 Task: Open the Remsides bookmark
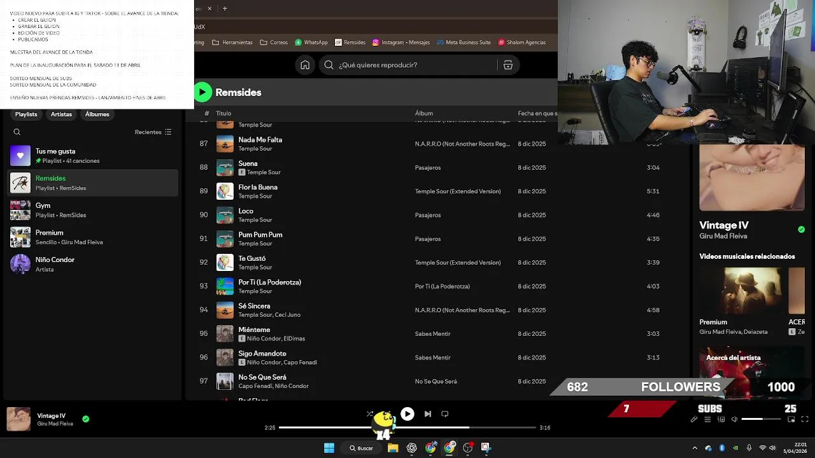click(x=350, y=43)
